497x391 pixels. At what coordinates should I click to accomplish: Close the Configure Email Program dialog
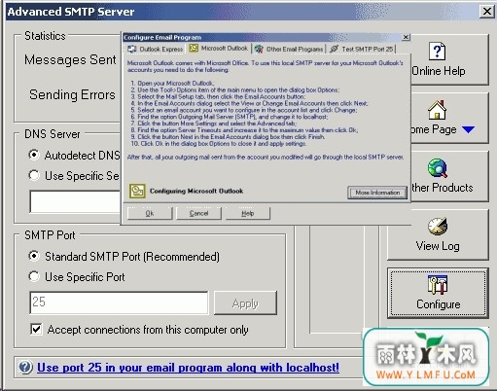(x=406, y=37)
